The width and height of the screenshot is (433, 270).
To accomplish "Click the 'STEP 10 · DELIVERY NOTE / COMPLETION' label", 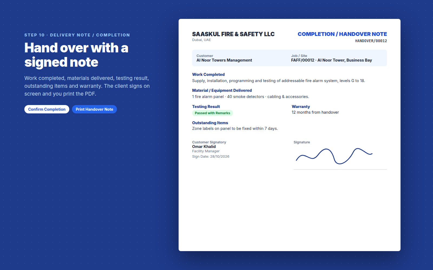I will [77, 35].
